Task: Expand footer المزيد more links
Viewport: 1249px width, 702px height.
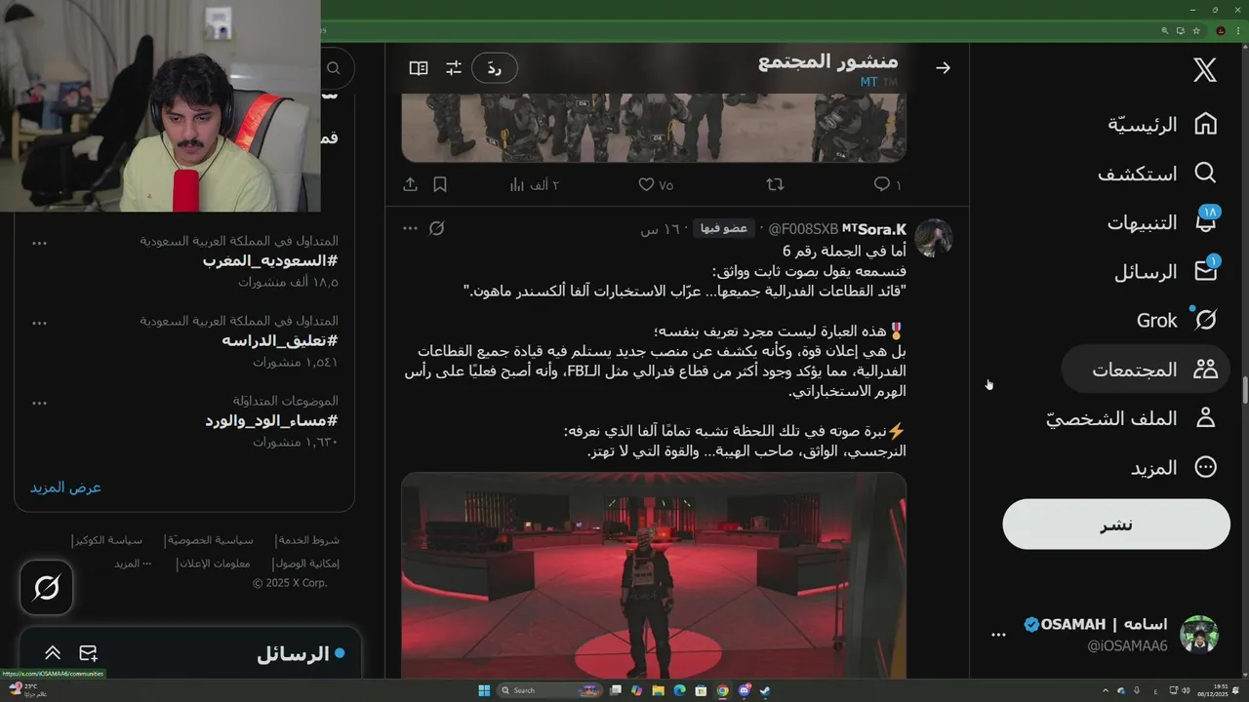Action: 133,564
